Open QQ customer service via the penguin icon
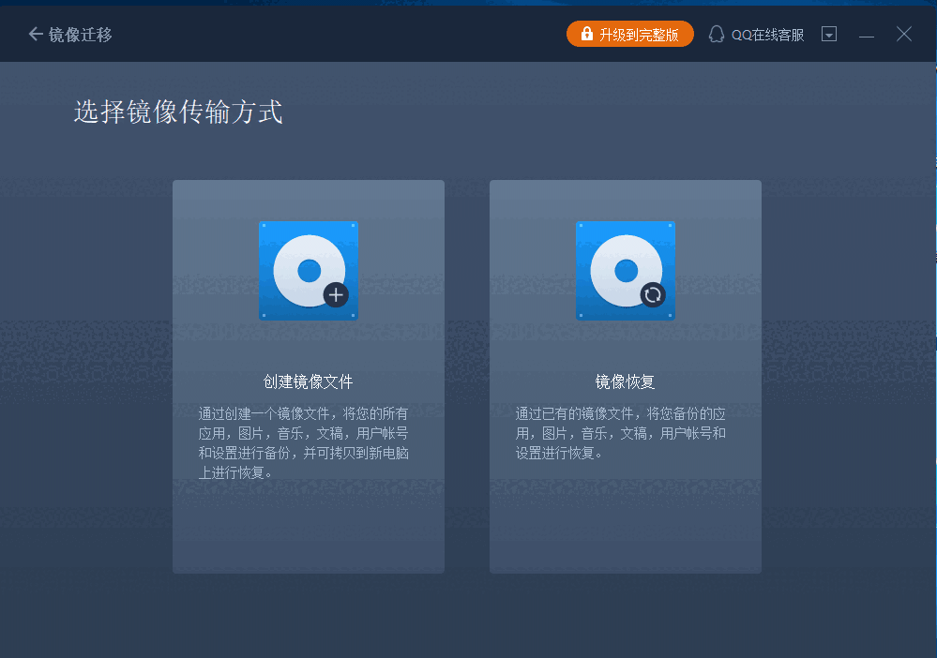Image resolution: width=937 pixels, height=658 pixels. click(x=716, y=33)
